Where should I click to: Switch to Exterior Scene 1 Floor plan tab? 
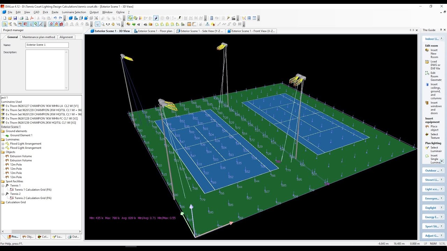pyautogui.click(x=154, y=31)
